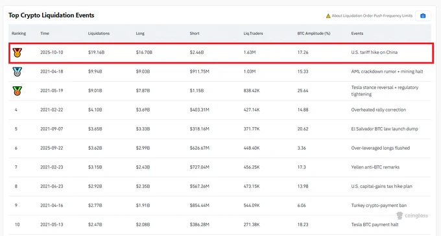Click the Over-leveraged longs flushed event
The height and width of the screenshot is (236, 441).
click(380, 148)
